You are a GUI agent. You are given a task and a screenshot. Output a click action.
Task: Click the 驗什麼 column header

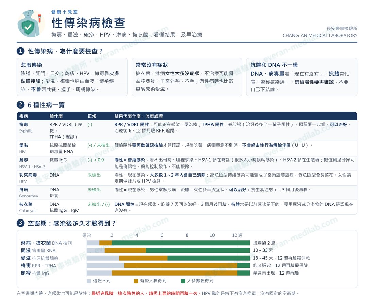tap(56, 116)
